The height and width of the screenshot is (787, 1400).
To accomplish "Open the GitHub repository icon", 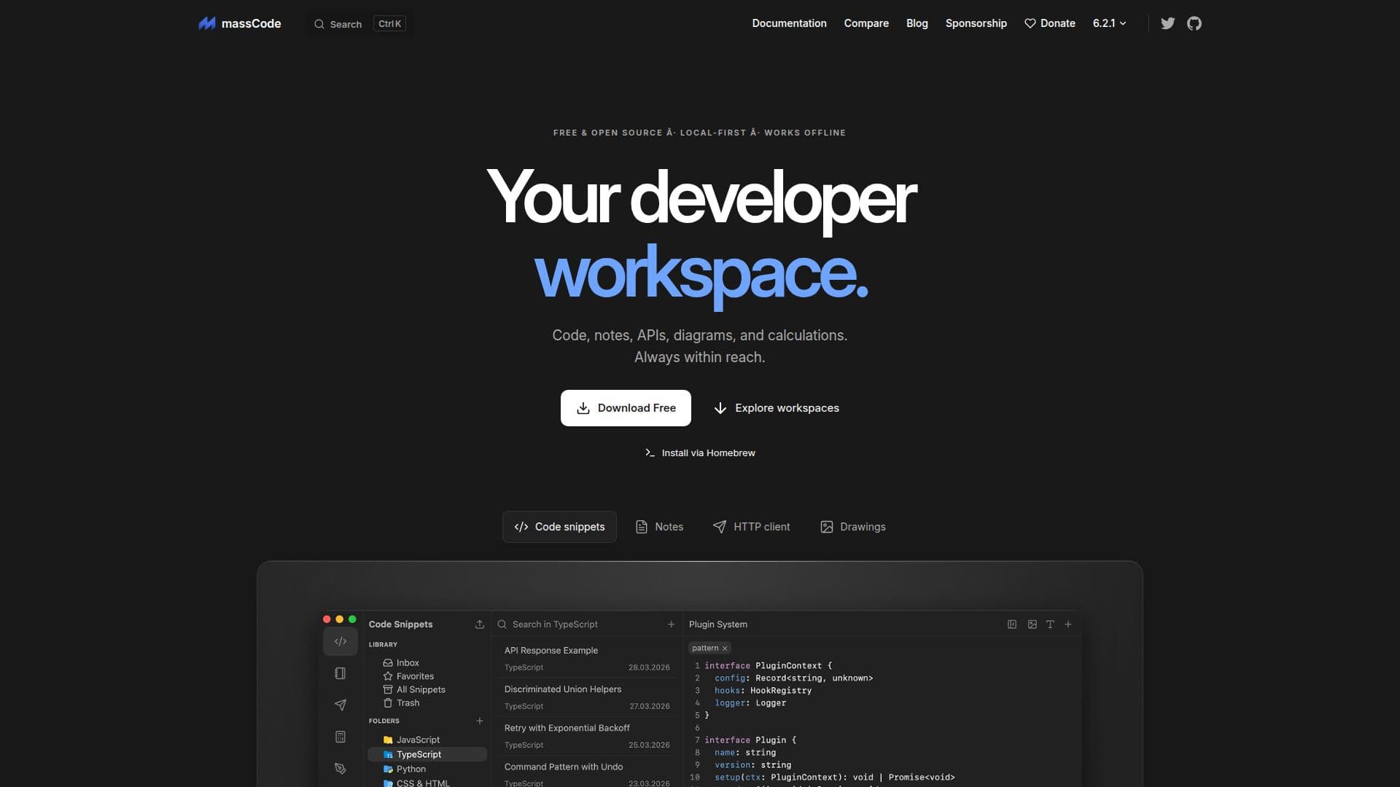I will tap(1194, 23).
